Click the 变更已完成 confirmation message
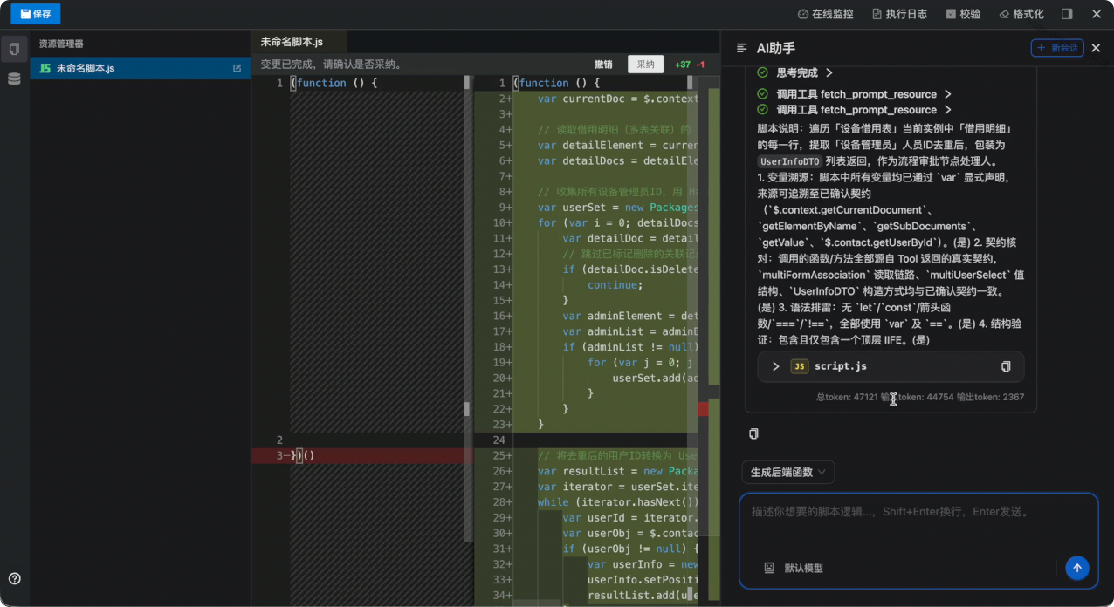This screenshot has width=1114, height=607. 331,65
